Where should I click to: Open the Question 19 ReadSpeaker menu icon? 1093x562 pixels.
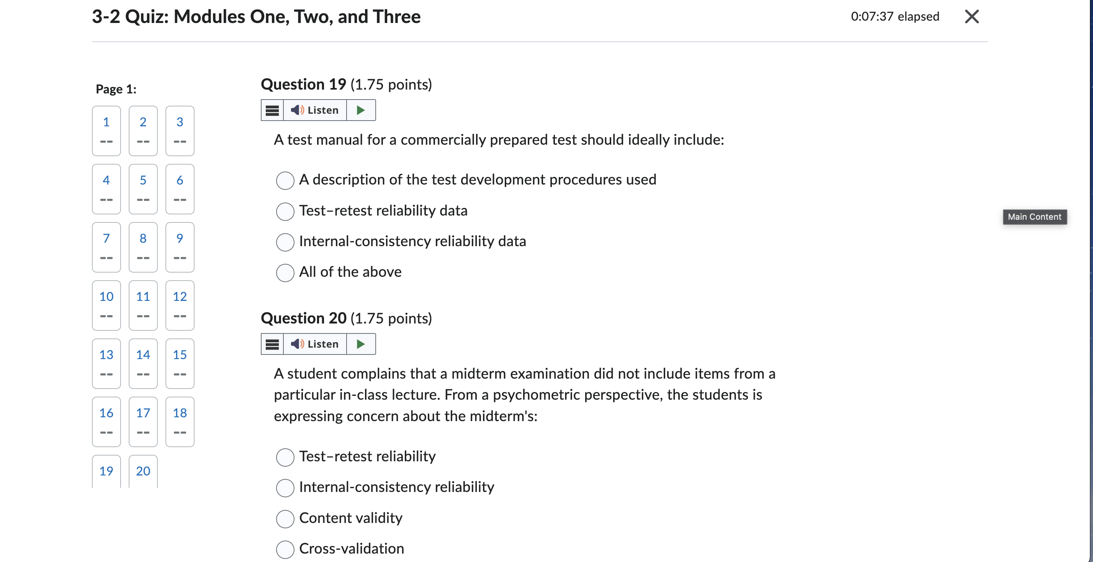click(x=272, y=110)
